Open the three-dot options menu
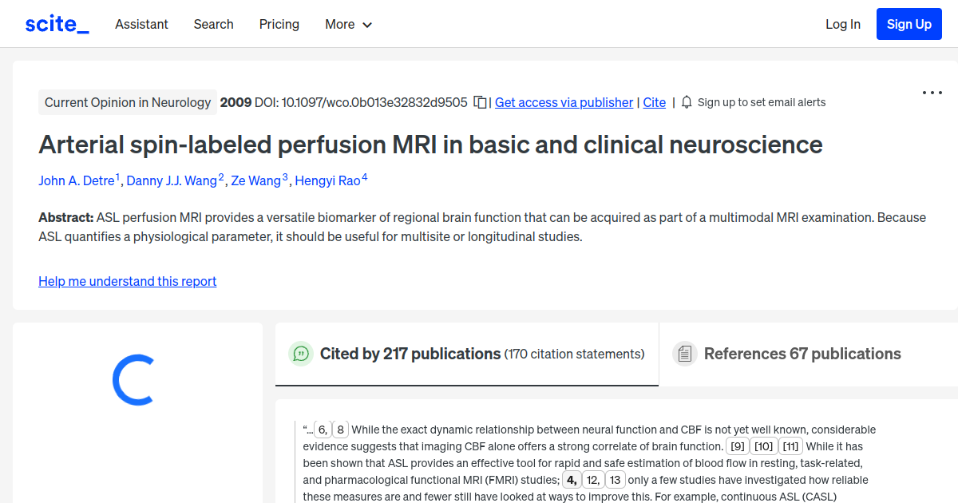This screenshot has height=503, width=958. pos(932,93)
